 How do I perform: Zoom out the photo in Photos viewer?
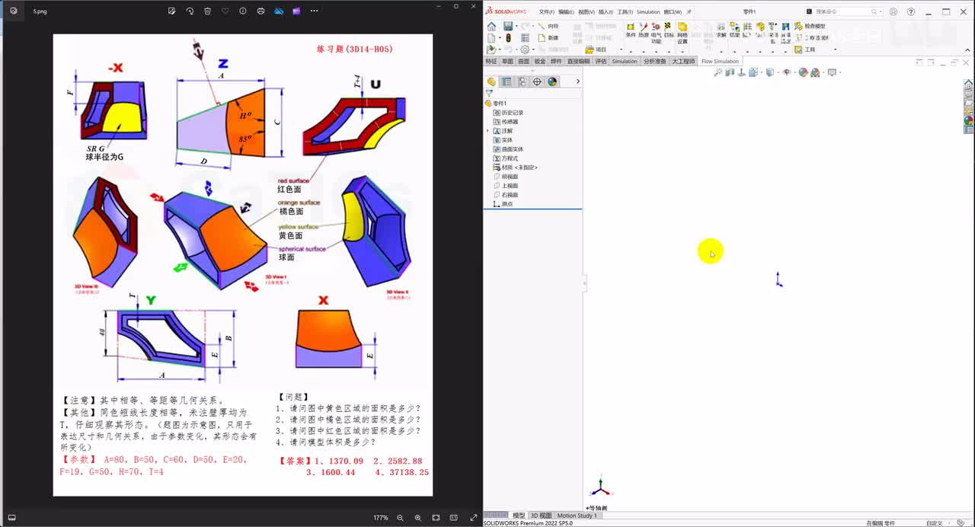[x=400, y=518]
